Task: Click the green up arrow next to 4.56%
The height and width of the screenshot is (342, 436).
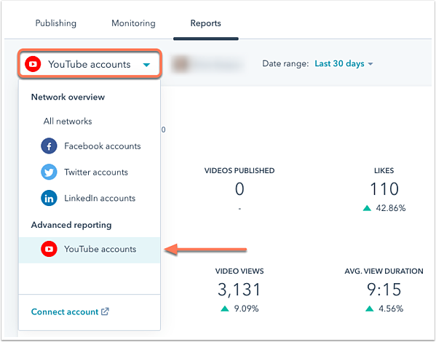Action: tap(370, 309)
